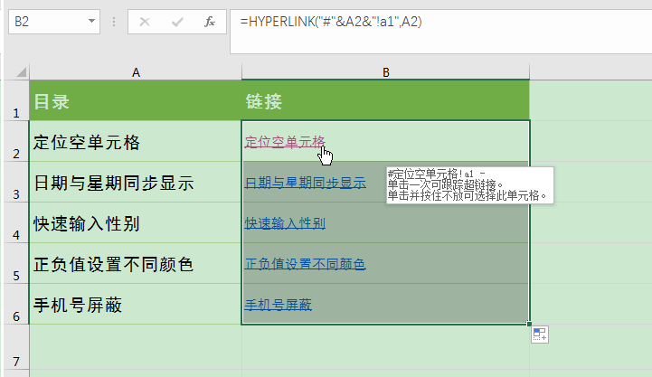Click the fill handle of the selection
This screenshot has width=652, height=377.
pos(529,324)
